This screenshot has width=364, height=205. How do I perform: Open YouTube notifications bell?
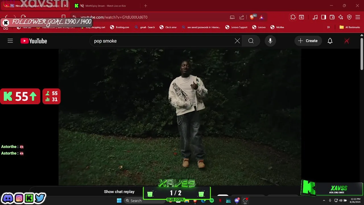point(330,41)
